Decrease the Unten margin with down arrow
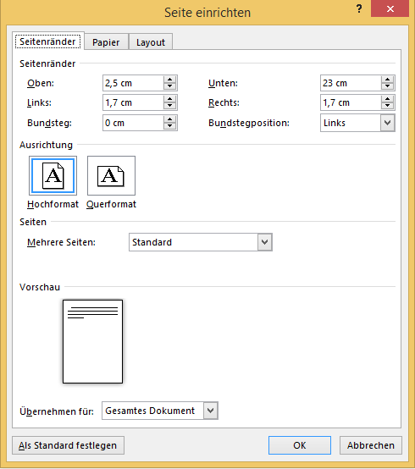This screenshot has height=469, width=415. (387, 86)
